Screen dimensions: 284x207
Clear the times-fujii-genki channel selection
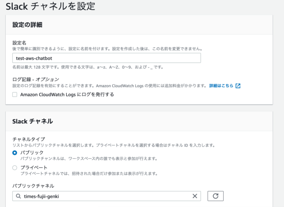point(194,196)
